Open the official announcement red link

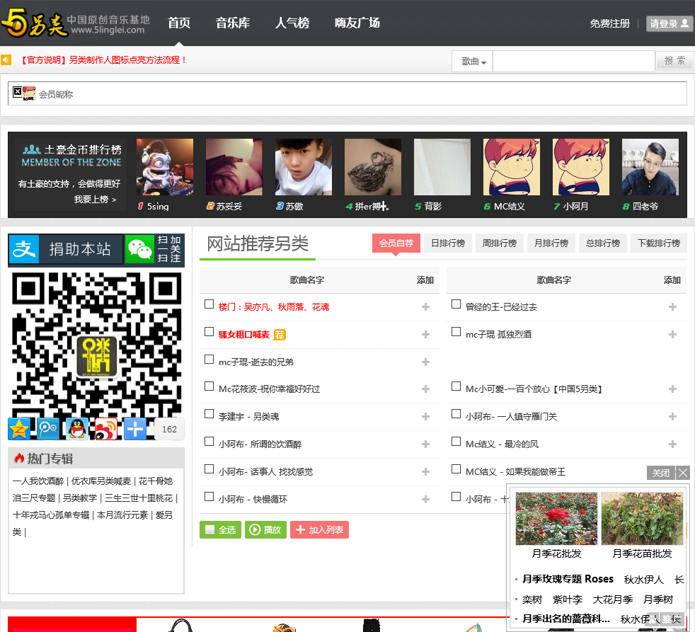(x=104, y=60)
